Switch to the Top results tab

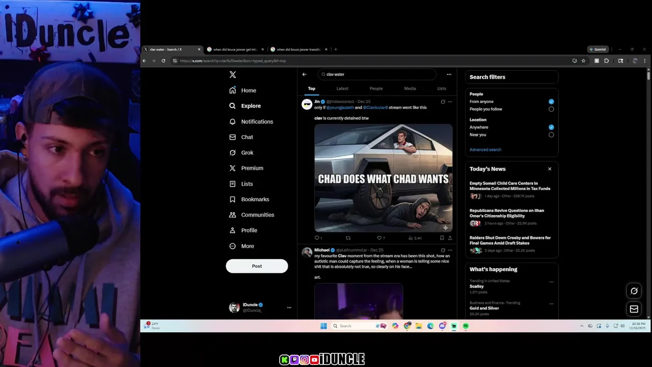point(311,89)
